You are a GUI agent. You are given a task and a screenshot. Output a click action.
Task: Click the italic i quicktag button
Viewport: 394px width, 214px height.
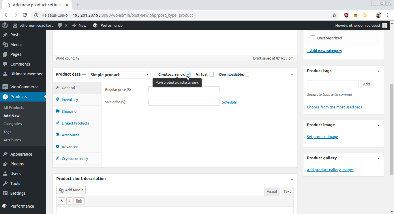[x=69, y=201]
